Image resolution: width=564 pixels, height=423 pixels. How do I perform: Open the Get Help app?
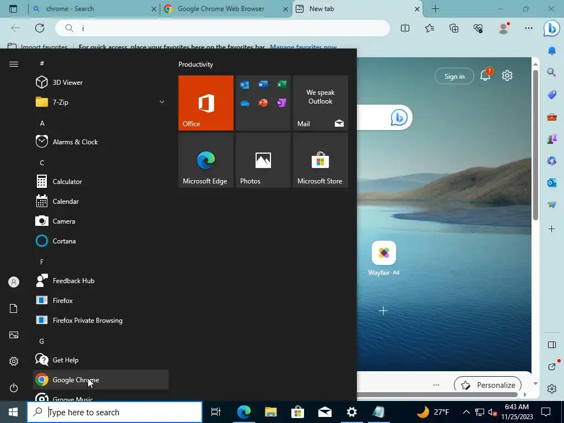pos(101,360)
